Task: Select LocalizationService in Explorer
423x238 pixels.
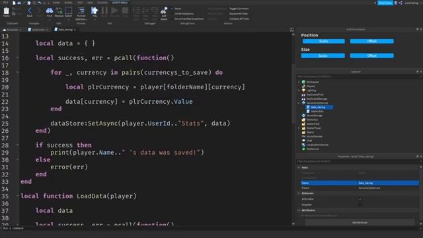Action: 317,145
